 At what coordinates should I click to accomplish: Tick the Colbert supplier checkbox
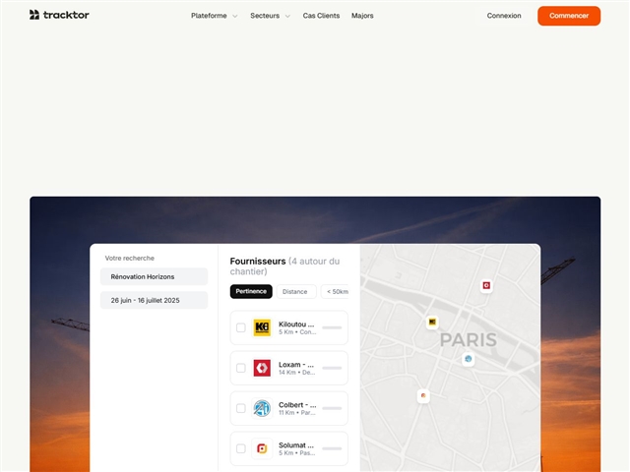pos(241,408)
